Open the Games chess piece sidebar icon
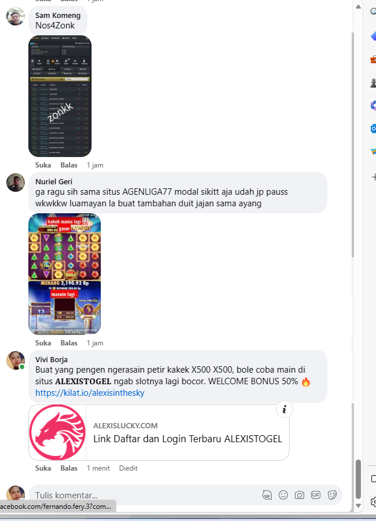376x521 pixels. point(373,82)
